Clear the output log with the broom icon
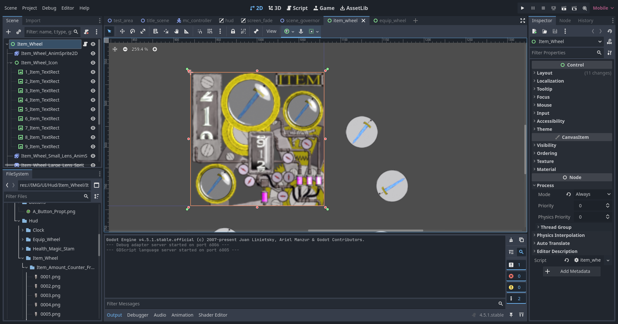The height and width of the screenshot is (324, 618). pyautogui.click(x=511, y=240)
